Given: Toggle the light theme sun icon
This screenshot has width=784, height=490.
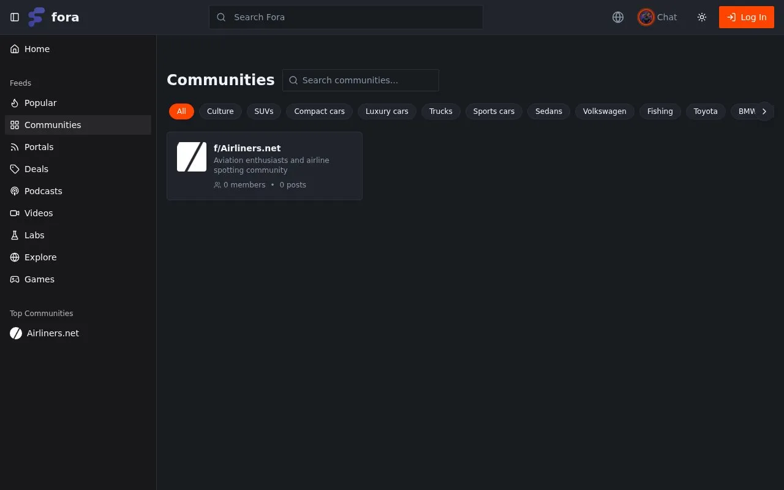Looking at the screenshot, I should 702,17.
